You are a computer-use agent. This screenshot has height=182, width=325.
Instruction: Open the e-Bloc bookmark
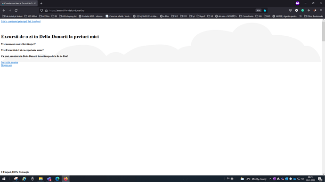click(x=164, y=16)
